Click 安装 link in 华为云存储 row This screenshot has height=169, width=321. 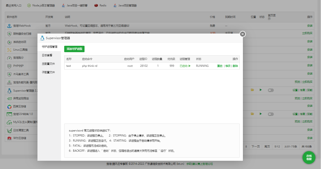310,138
